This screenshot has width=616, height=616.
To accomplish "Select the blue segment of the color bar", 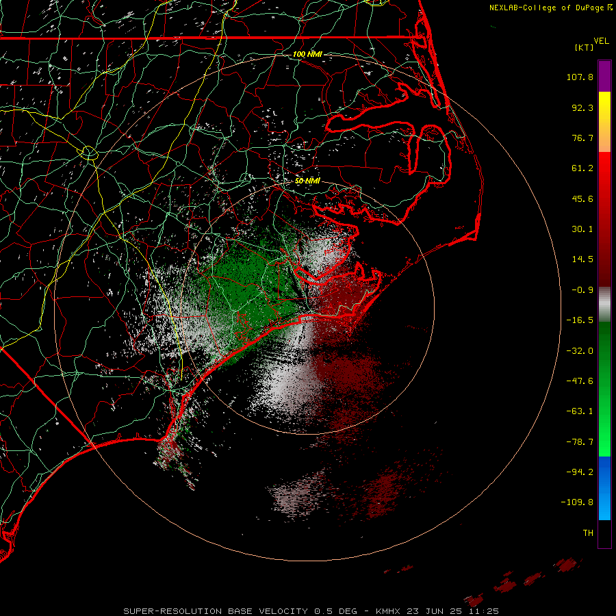I will [x=604, y=488].
